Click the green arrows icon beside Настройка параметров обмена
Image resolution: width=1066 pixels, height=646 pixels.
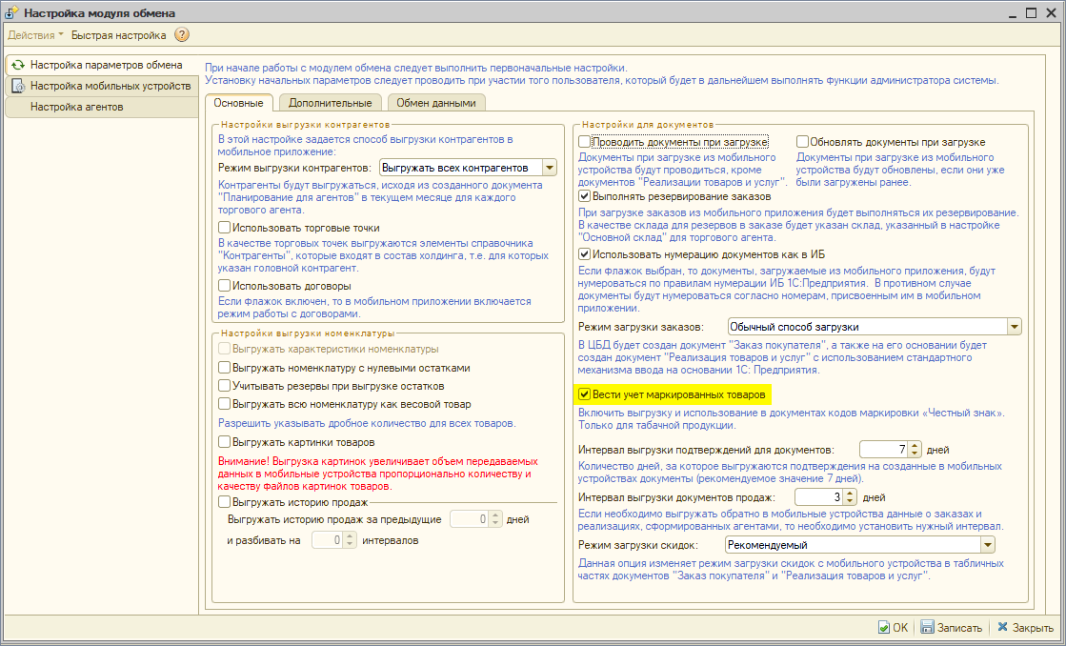coord(18,66)
